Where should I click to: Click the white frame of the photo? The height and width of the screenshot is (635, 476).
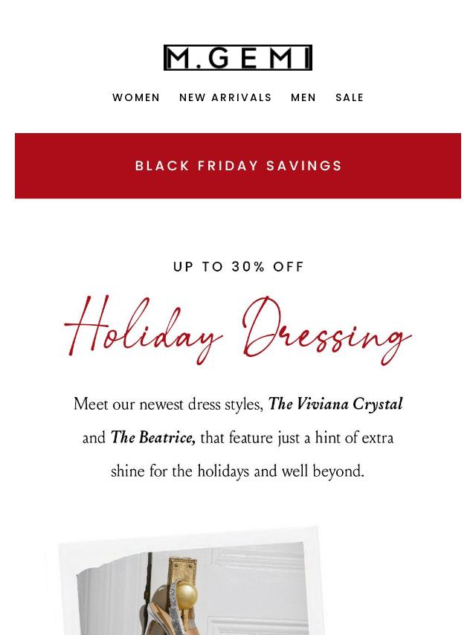(x=68, y=587)
